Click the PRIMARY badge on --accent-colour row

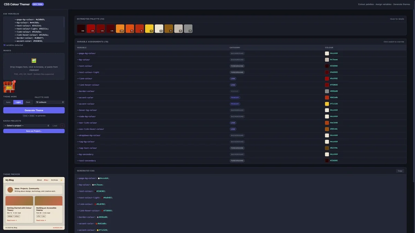(x=235, y=104)
